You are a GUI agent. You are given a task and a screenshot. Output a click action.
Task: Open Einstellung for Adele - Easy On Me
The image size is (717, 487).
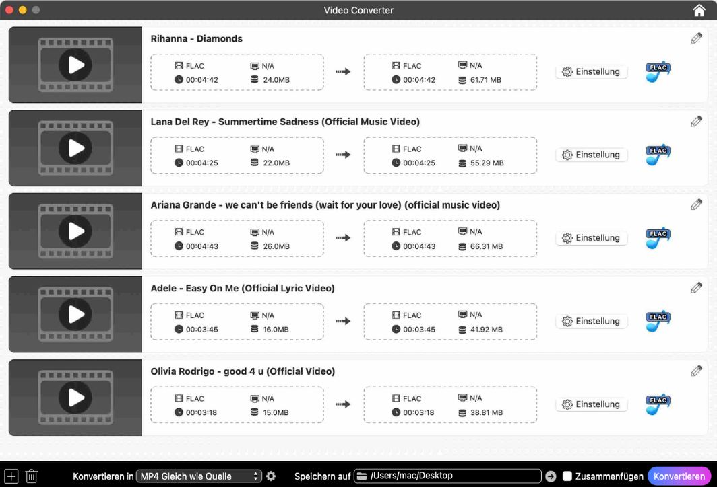tap(591, 321)
